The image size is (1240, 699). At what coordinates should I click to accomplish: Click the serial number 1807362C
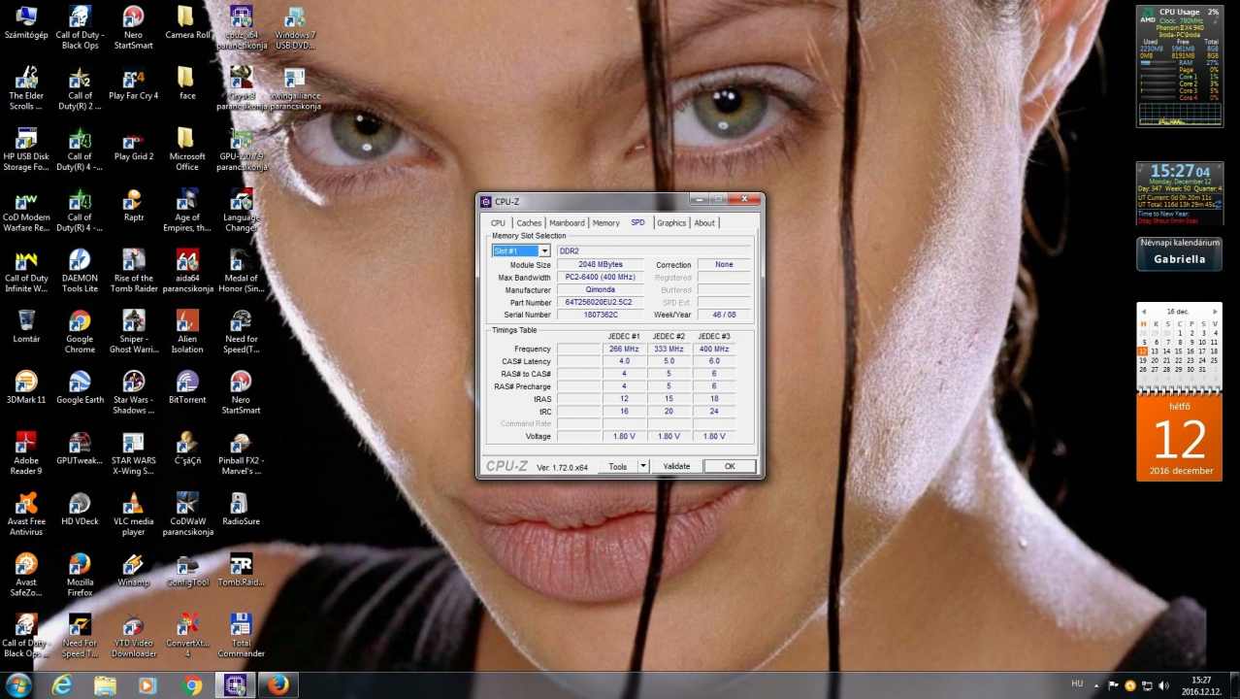click(x=599, y=316)
